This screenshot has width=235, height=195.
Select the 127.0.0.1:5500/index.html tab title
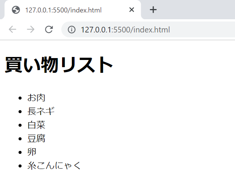pyautogui.click(x=63, y=10)
